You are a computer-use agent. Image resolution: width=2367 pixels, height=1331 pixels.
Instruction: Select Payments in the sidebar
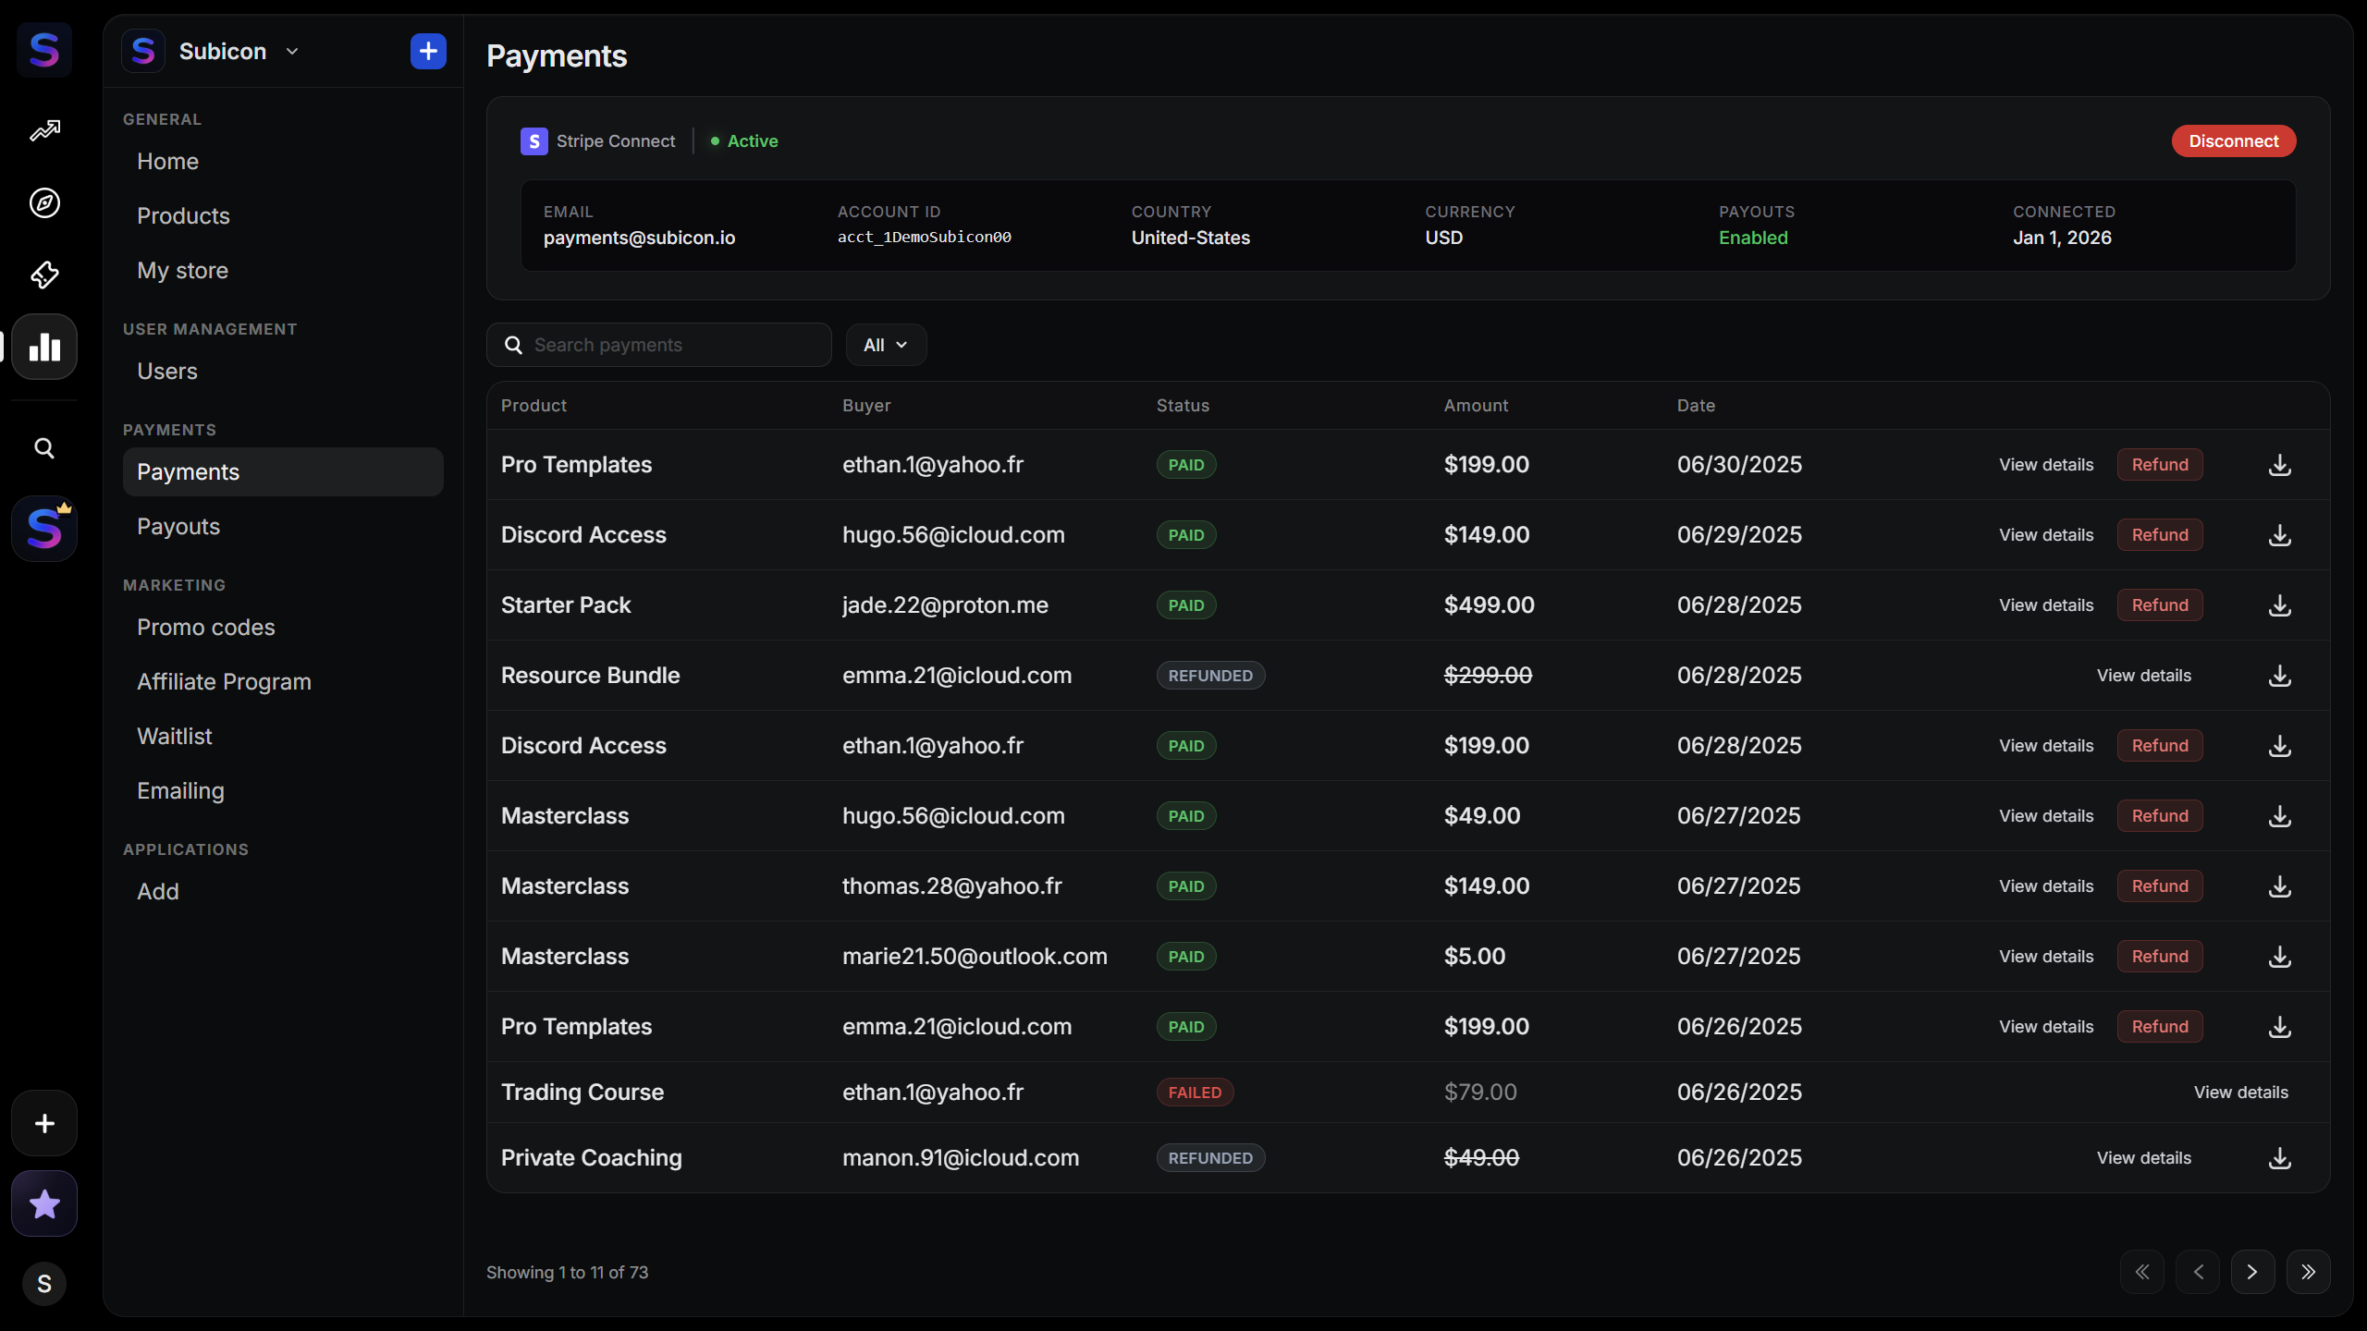(x=283, y=472)
